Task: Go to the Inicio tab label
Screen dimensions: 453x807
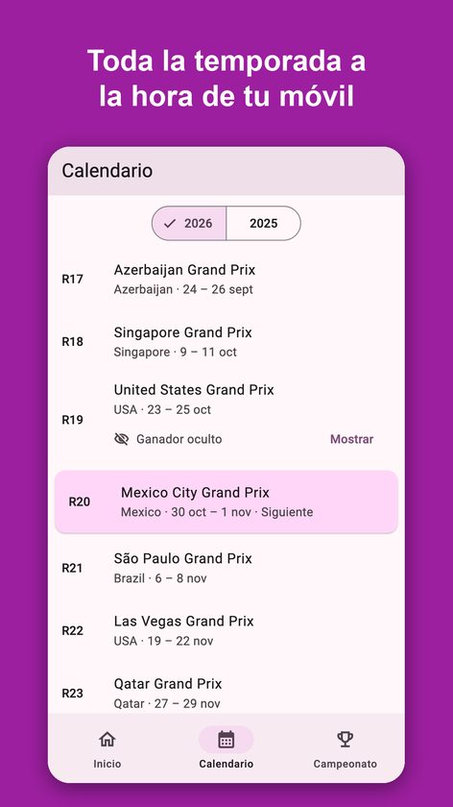Action: 107,764
